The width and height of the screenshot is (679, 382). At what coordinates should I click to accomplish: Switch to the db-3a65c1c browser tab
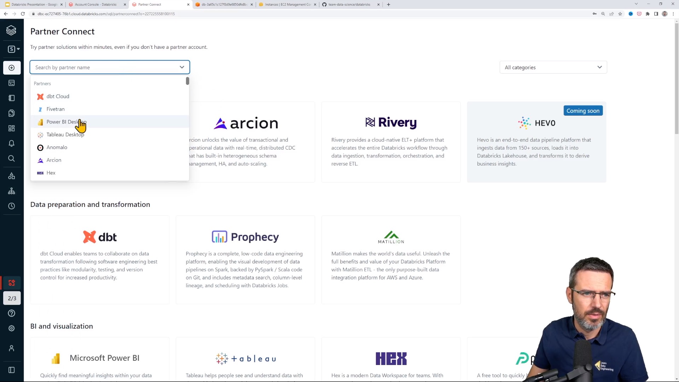[x=224, y=5]
